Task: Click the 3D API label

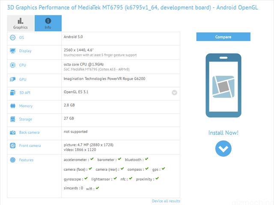Action: pyautogui.click(x=25, y=93)
